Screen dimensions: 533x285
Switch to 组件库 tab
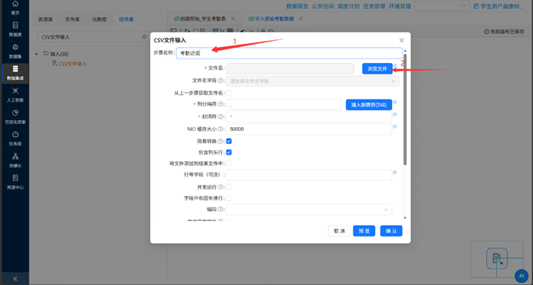tap(126, 19)
